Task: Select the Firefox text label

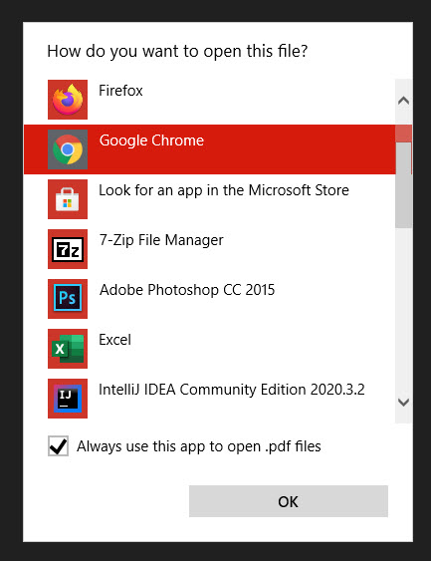Action: point(120,91)
